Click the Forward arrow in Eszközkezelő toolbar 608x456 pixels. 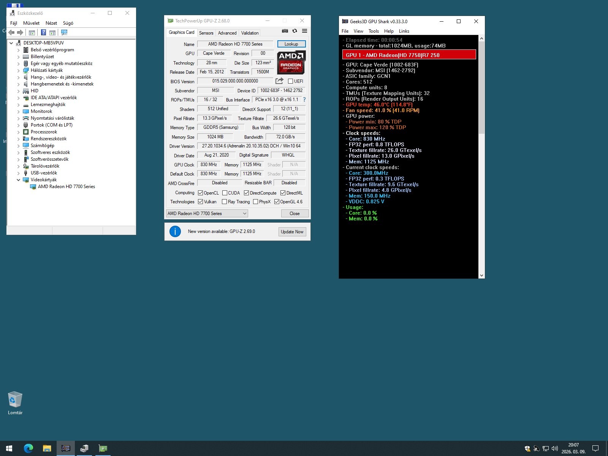[x=20, y=33]
